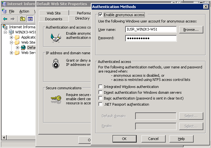Click the Application Pools folder icon
The image size is (211, 148).
coord(17,37)
